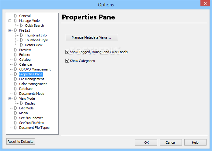Click the triangle icon next to Catalog

[16, 60]
